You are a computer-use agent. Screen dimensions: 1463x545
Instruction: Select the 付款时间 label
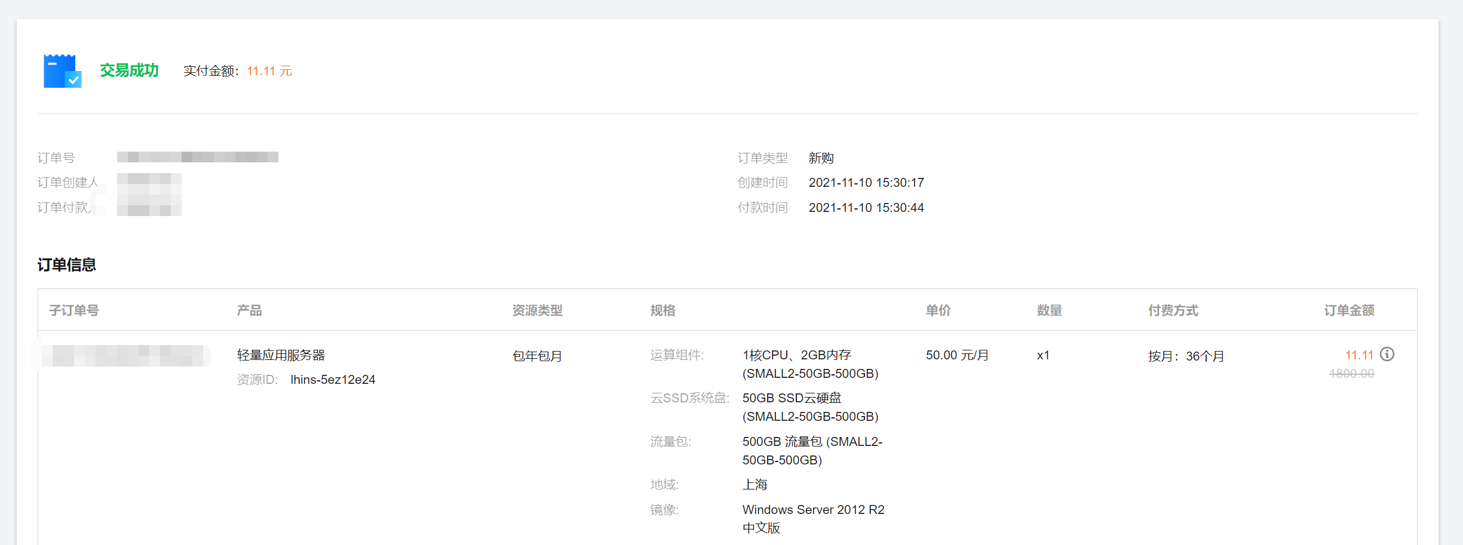coord(763,208)
